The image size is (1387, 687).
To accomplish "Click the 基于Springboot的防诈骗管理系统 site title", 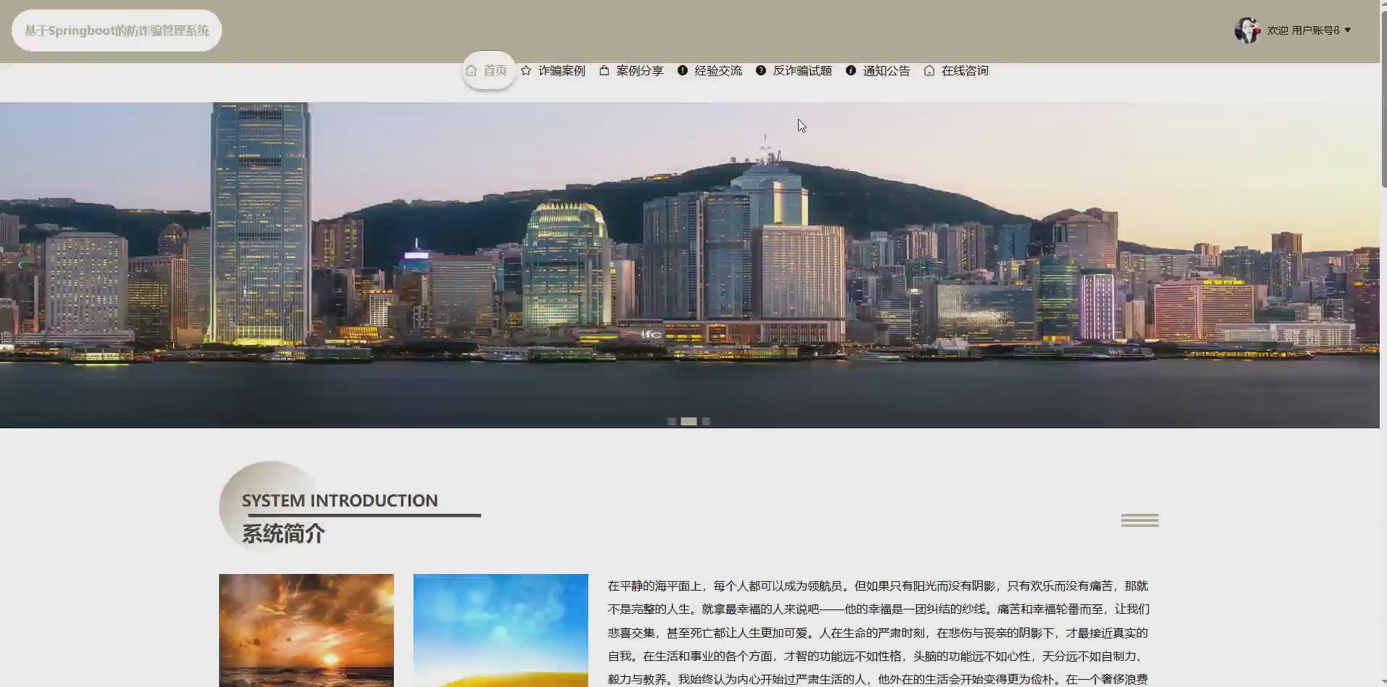I will coord(117,30).
